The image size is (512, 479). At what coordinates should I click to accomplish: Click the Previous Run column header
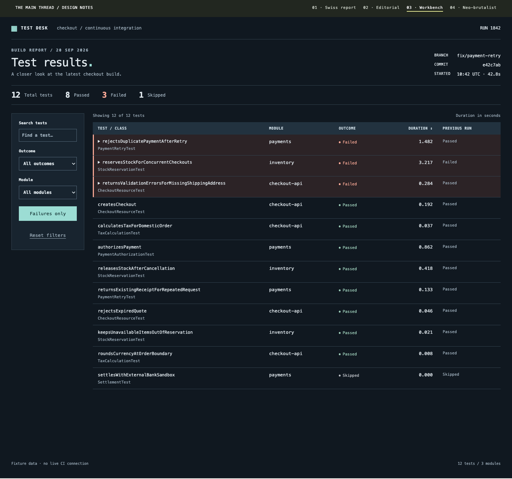[457, 129]
